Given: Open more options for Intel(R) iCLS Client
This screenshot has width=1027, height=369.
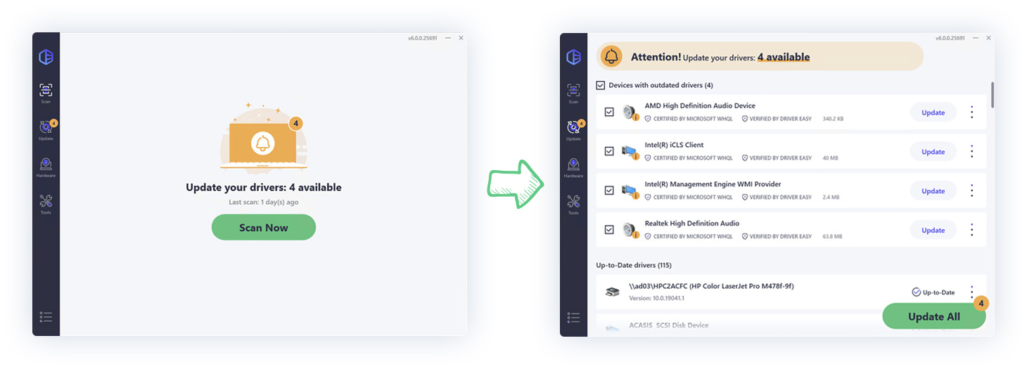Looking at the screenshot, I should (972, 151).
